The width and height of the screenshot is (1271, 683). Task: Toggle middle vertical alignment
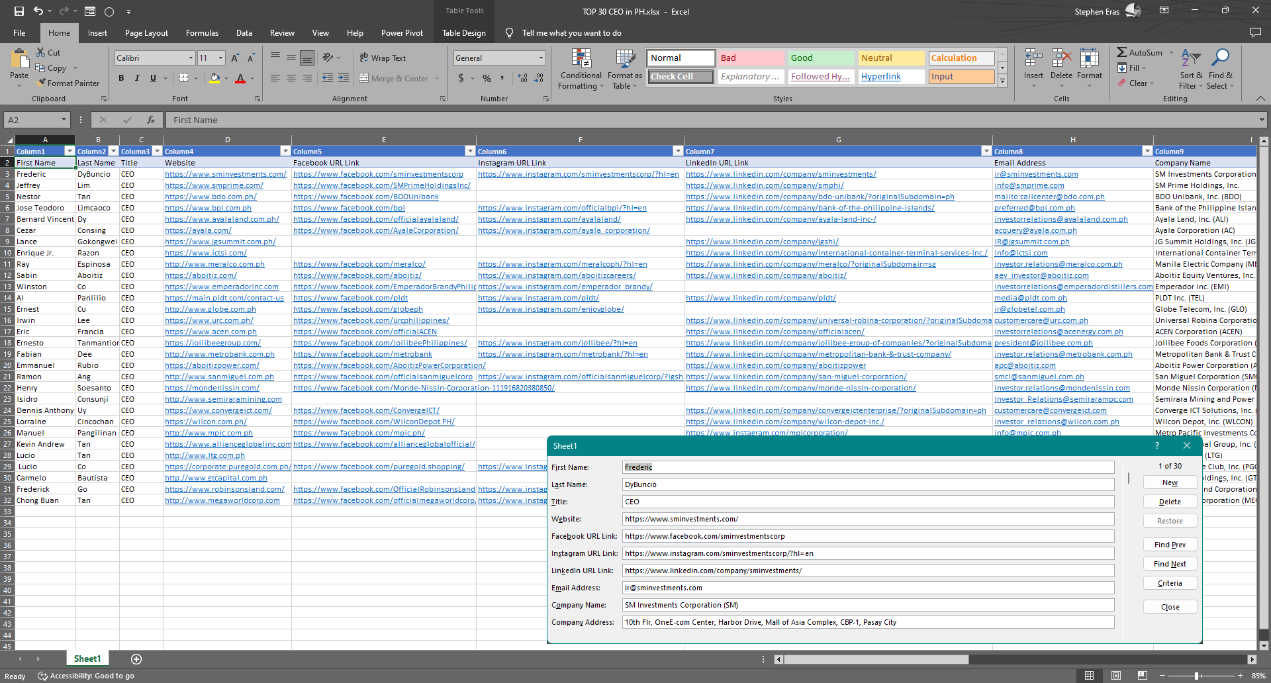(291, 58)
